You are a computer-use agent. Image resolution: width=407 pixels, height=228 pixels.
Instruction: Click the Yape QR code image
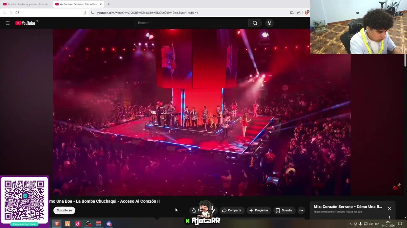[24, 200]
